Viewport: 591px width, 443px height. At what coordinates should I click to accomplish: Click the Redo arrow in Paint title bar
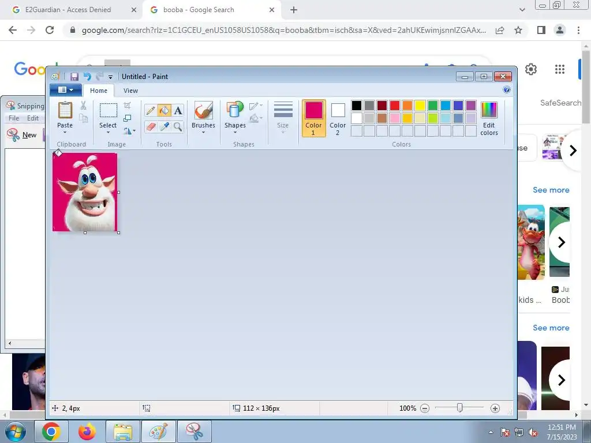99,77
